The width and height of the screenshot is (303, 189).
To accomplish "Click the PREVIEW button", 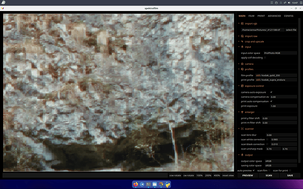I will tap(248, 175).
